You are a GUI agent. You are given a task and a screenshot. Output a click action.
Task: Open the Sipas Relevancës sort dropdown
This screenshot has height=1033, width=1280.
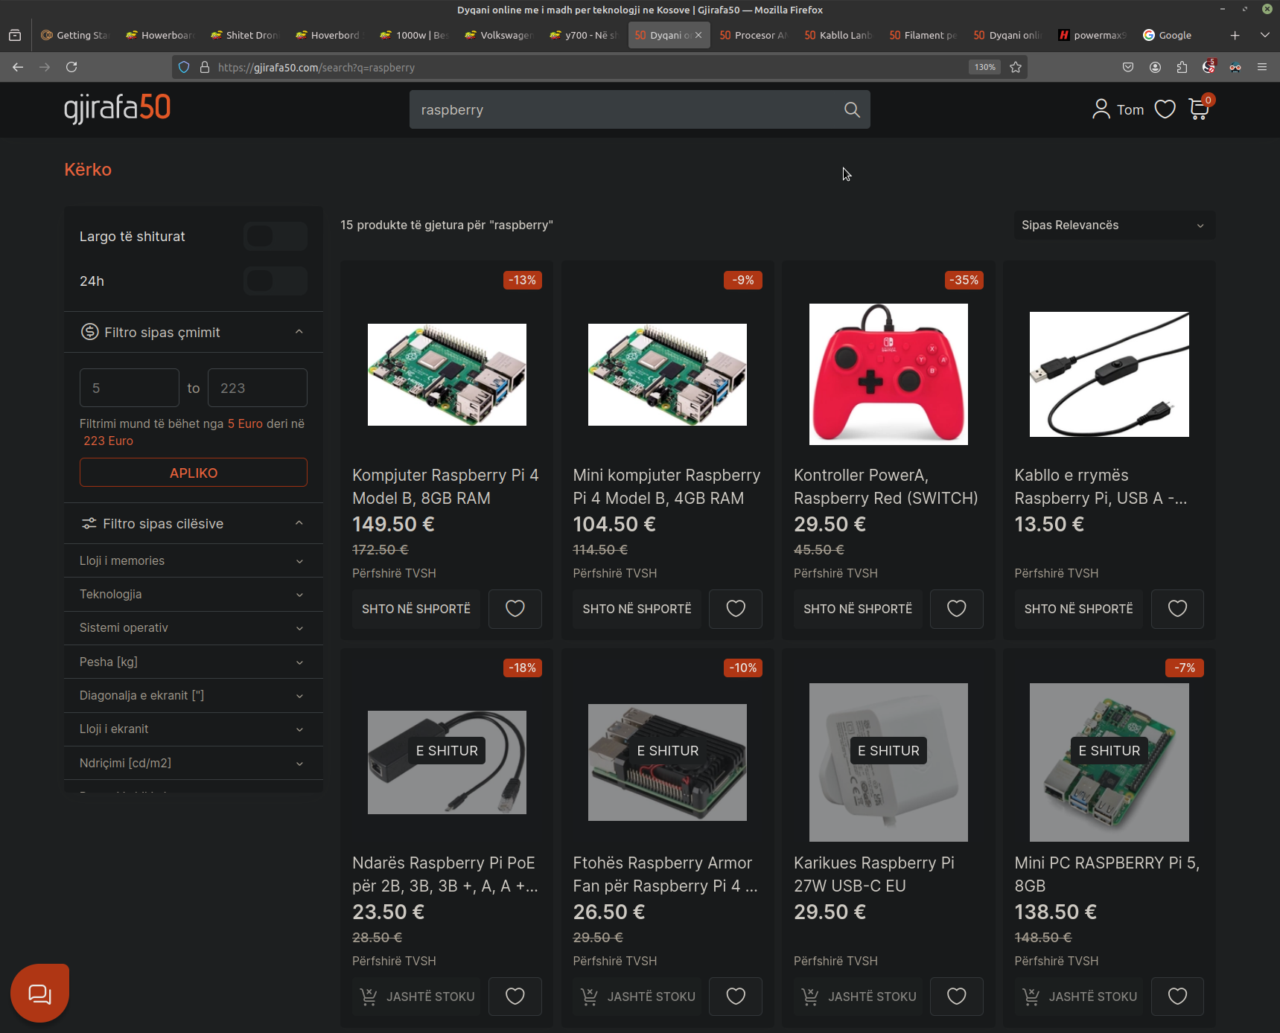pos(1114,225)
